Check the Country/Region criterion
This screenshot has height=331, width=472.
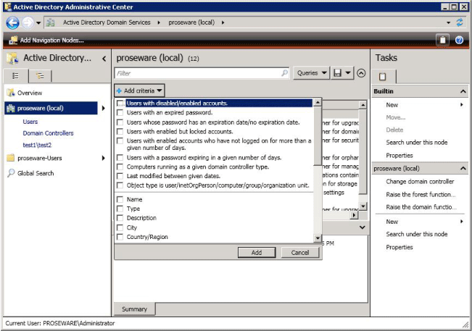coord(120,237)
